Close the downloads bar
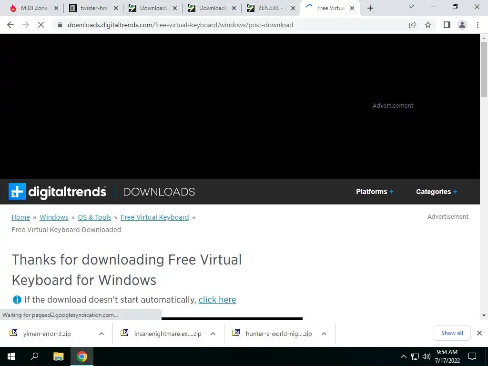Viewport: 488px width, 366px height. tap(479, 333)
